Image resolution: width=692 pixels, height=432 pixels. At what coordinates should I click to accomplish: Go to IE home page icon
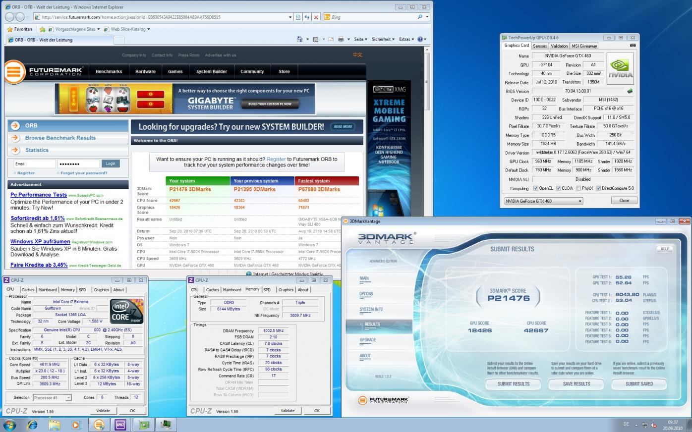click(299, 39)
